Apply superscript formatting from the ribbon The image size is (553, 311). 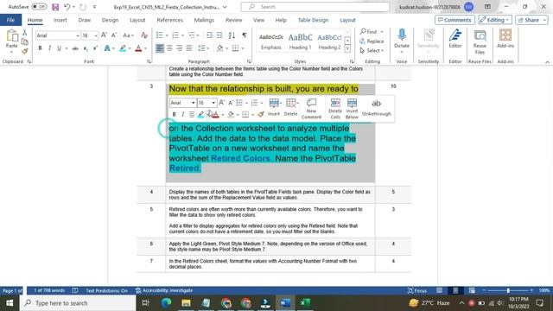(95, 48)
